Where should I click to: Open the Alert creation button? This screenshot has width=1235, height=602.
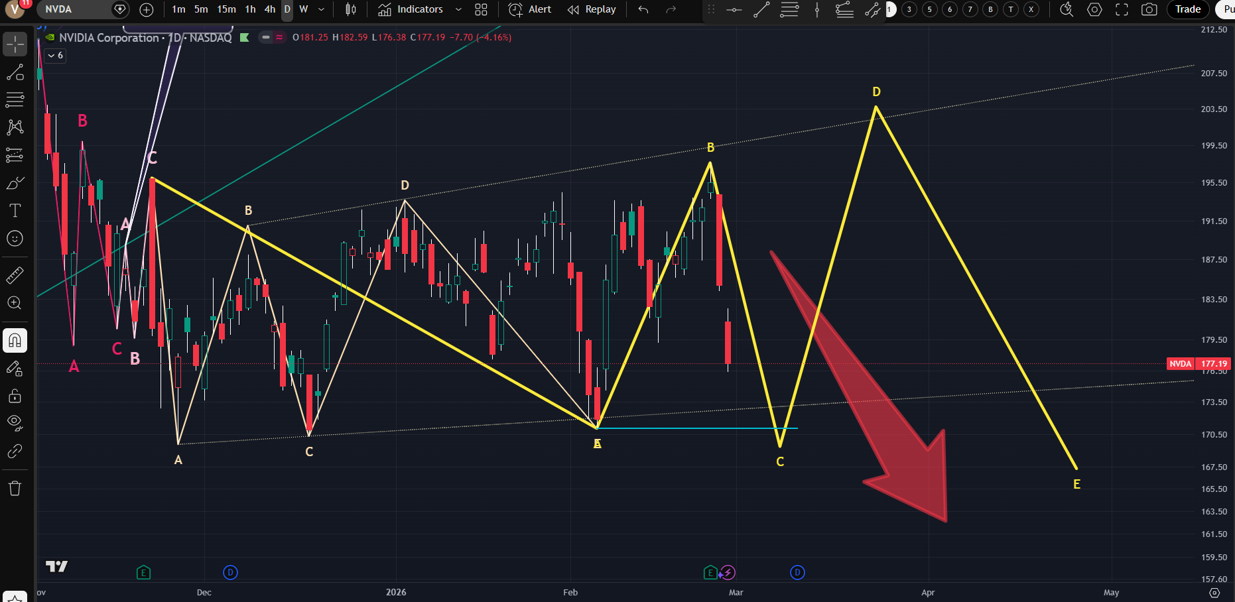coord(530,9)
